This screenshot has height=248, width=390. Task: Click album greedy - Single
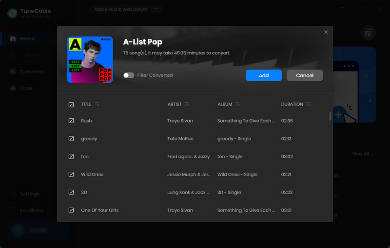click(x=234, y=139)
